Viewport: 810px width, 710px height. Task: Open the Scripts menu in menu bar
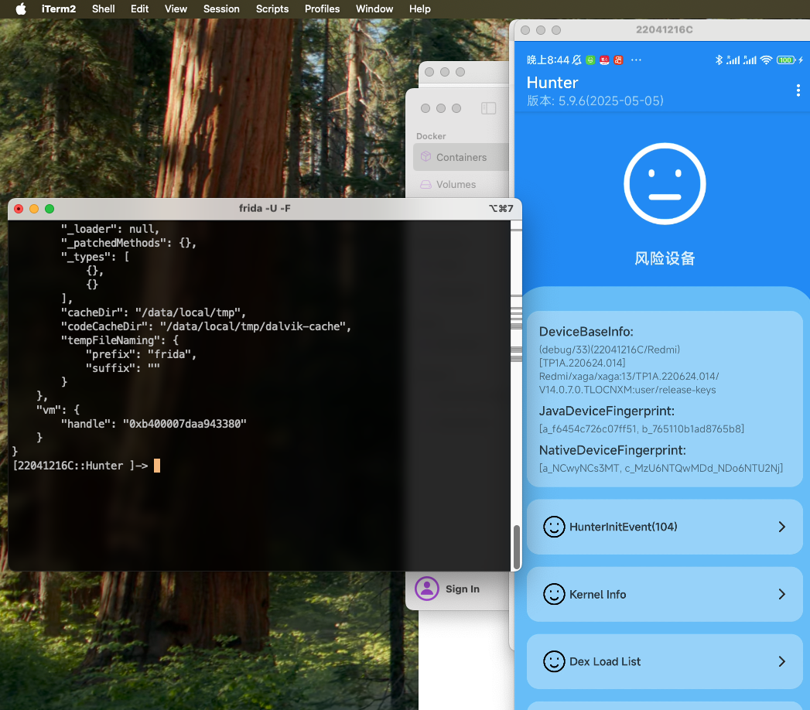point(272,9)
